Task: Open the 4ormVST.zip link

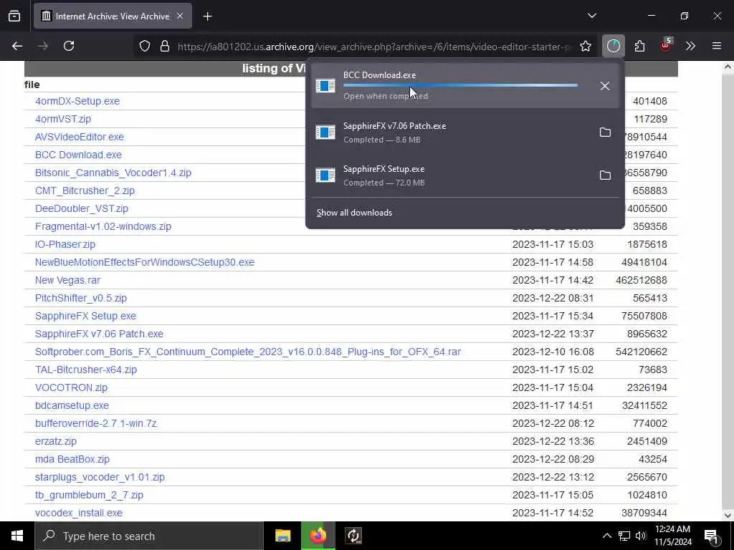Action: point(63,119)
